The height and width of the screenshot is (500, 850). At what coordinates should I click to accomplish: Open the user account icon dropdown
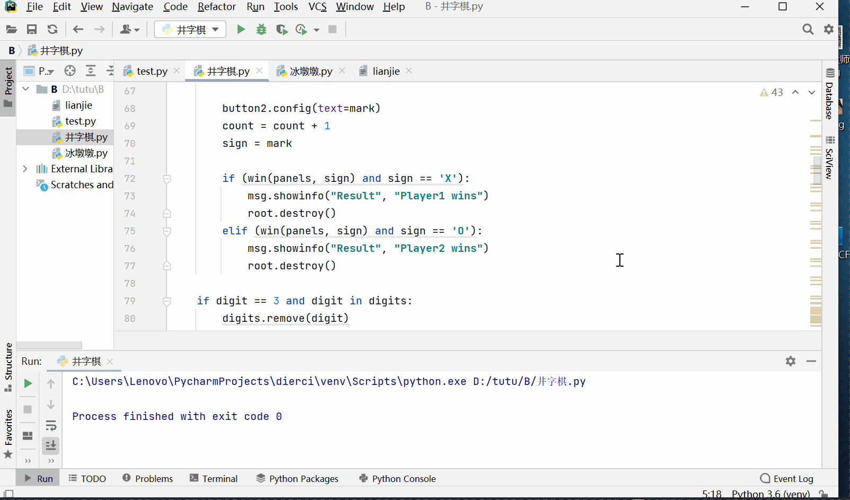click(129, 30)
